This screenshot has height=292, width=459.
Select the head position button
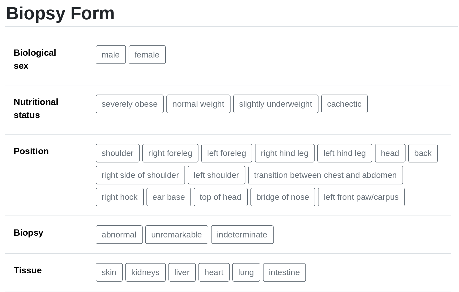click(x=390, y=153)
